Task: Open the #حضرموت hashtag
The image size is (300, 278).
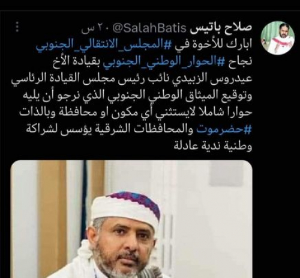Action: 224,129
